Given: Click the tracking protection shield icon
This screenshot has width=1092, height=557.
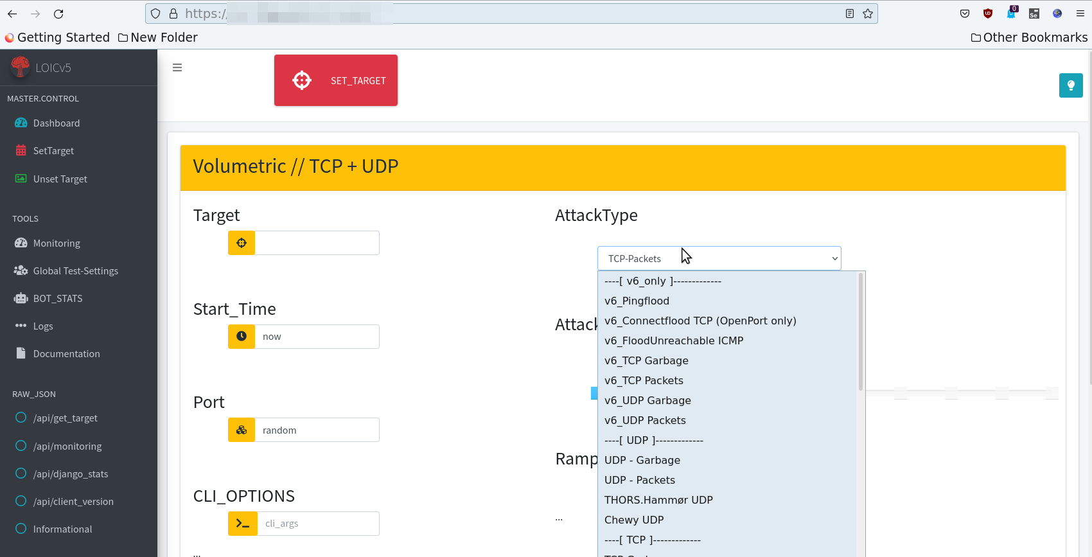Looking at the screenshot, I should tap(155, 13).
